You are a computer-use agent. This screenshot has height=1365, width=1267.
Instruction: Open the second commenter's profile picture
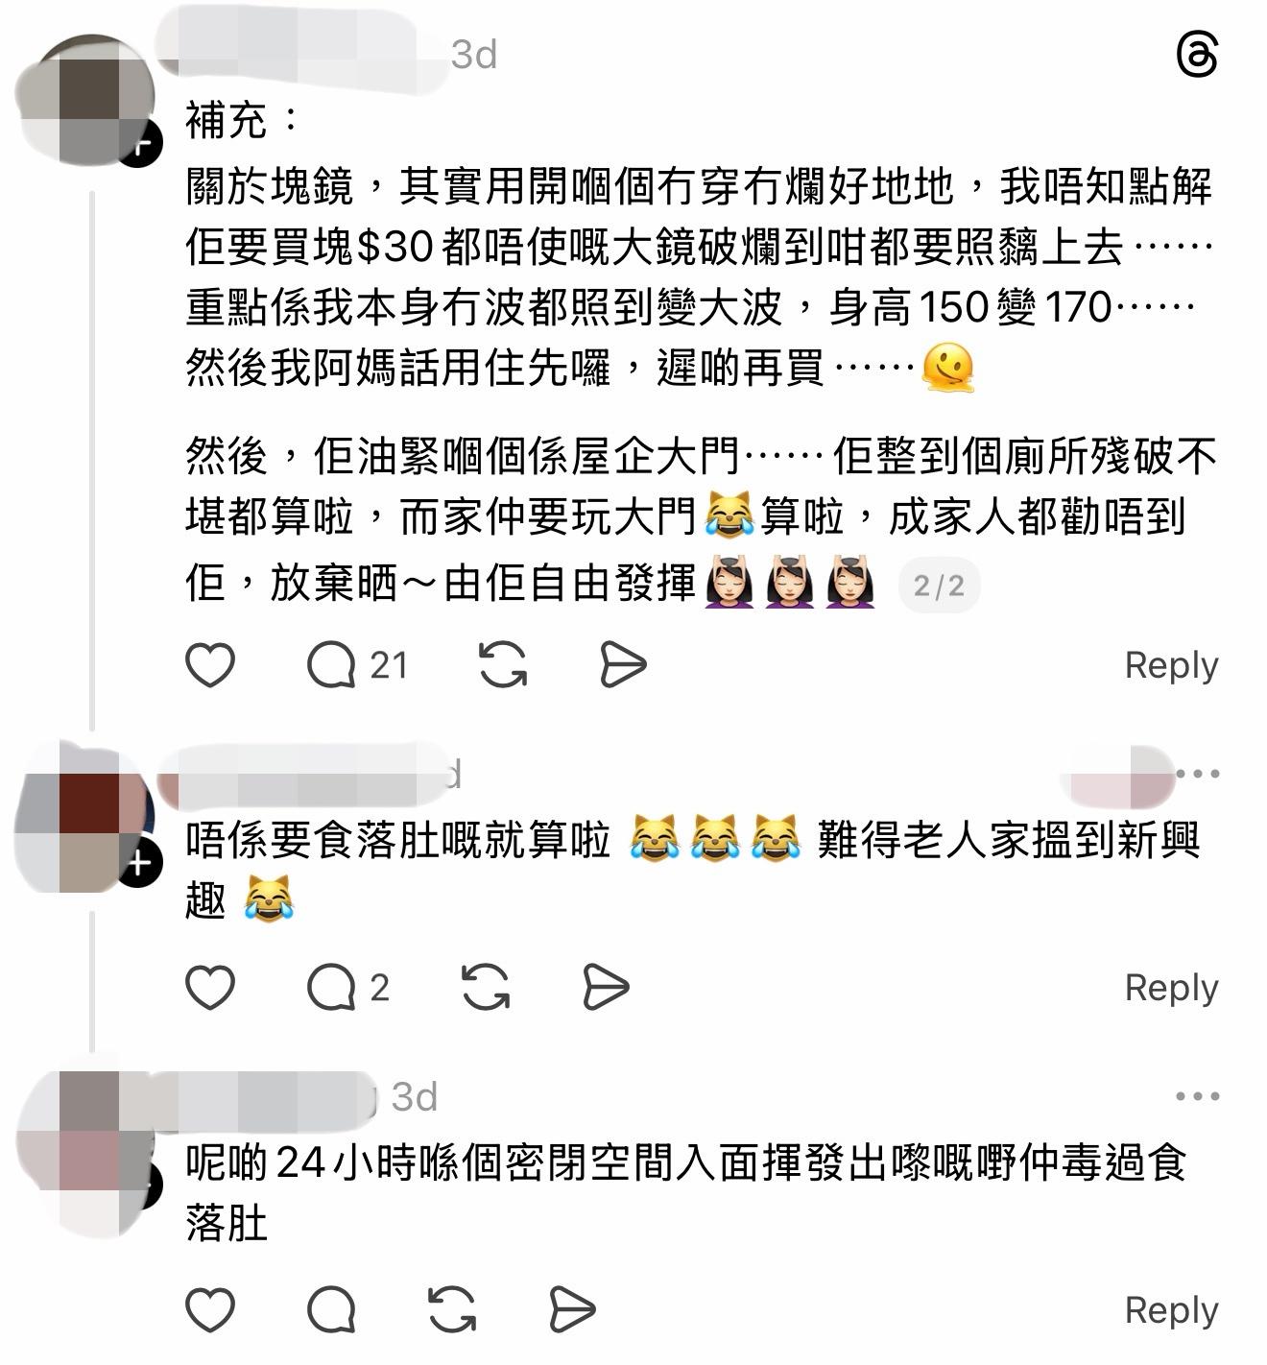84,816
